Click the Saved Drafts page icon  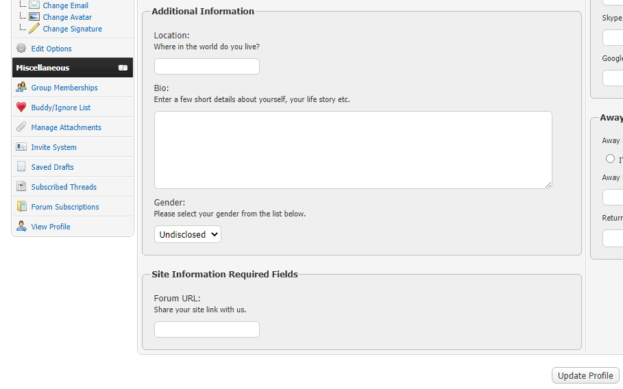click(21, 167)
